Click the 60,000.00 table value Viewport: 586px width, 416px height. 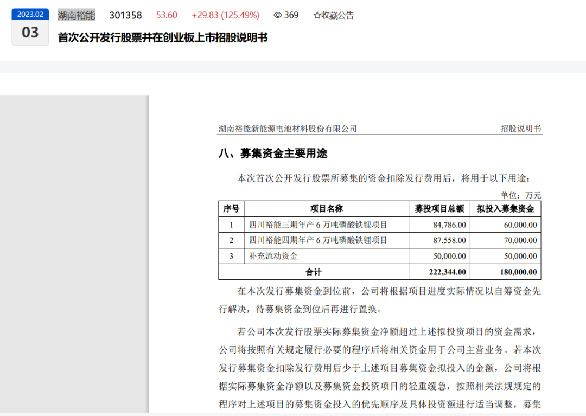(x=520, y=225)
